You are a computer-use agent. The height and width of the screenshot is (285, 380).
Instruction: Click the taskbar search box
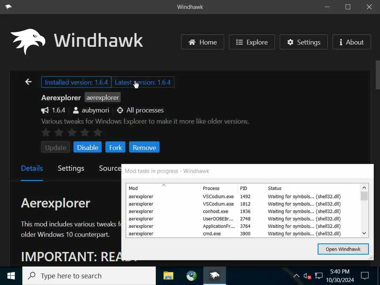89,276
